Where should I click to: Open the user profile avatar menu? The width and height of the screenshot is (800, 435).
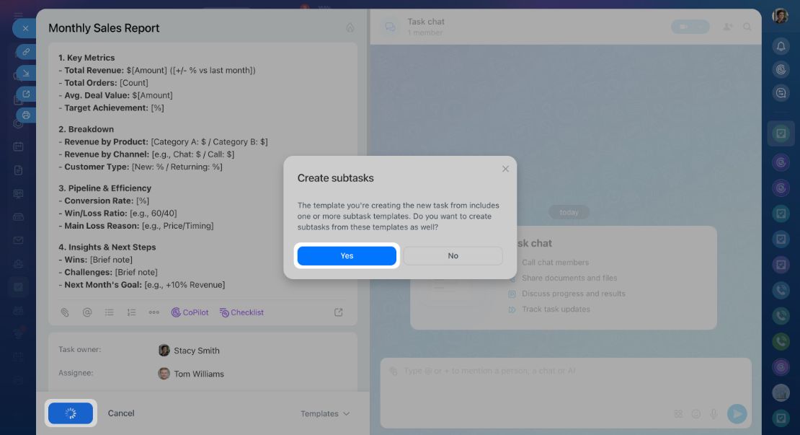(780, 16)
